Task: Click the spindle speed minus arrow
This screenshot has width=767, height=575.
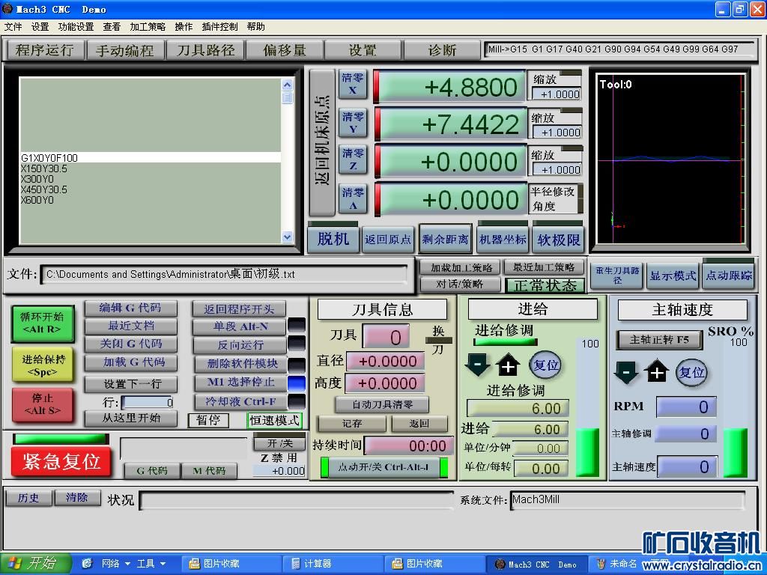Action: 625,371
